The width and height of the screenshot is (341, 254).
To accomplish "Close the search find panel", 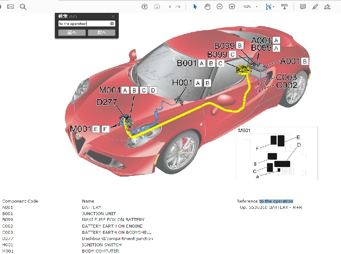I will tap(113, 16).
